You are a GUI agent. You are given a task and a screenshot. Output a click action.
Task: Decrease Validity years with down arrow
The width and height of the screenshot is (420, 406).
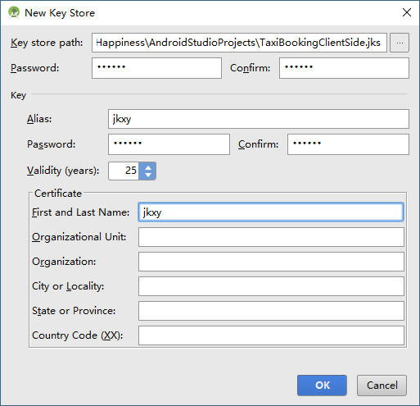148,175
